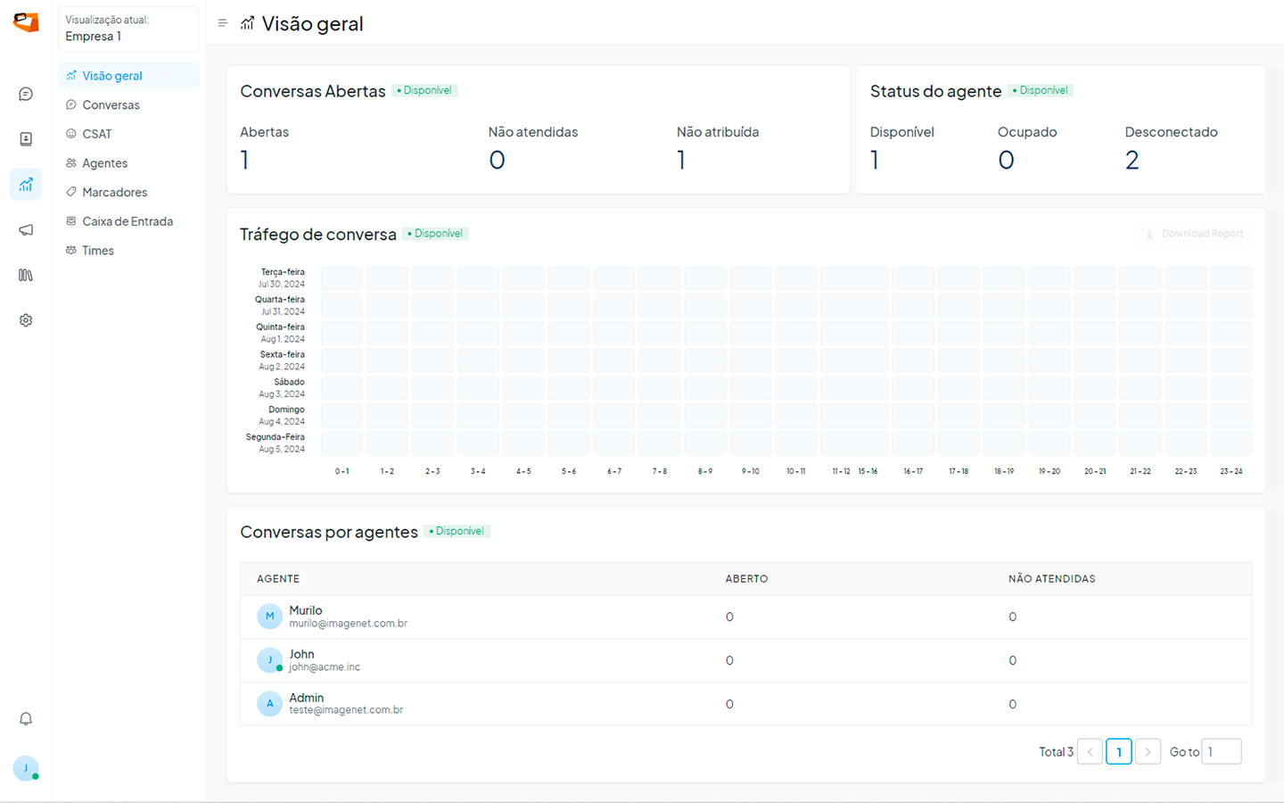Click page 1 pagination button
This screenshot has width=1284, height=803.
pos(1119,752)
